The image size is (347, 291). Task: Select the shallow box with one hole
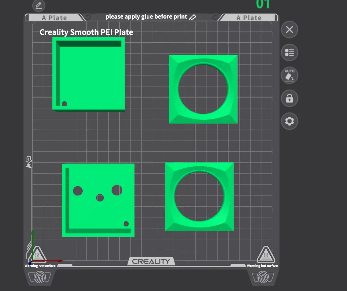[x=89, y=74]
